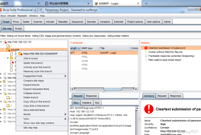201x135 pixels.
Task: Click the 192.168.122.133 host icon in site map
Action: point(5,42)
